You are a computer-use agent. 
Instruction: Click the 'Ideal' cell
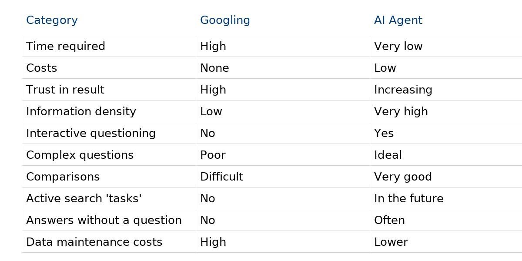[388, 155]
